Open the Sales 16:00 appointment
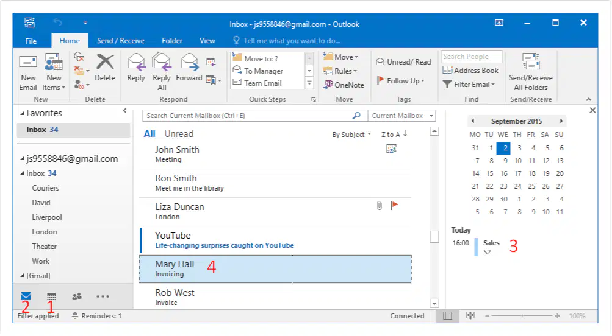This screenshot has width=612, height=336. click(491, 247)
